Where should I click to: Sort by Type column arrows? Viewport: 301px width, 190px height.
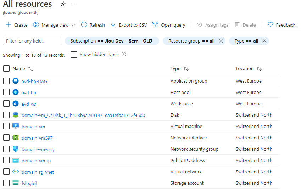point(186,69)
